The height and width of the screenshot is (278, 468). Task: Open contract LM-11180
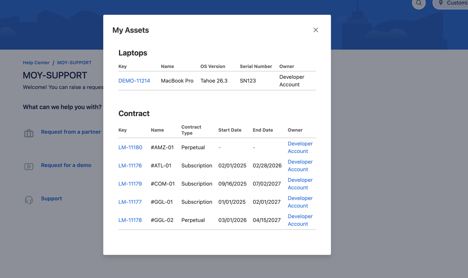(130, 148)
